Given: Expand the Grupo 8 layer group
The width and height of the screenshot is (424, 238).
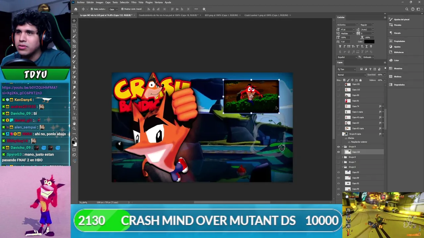Looking at the screenshot, I should tap(342, 157).
